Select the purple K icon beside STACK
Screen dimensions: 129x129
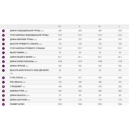[4, 78]
